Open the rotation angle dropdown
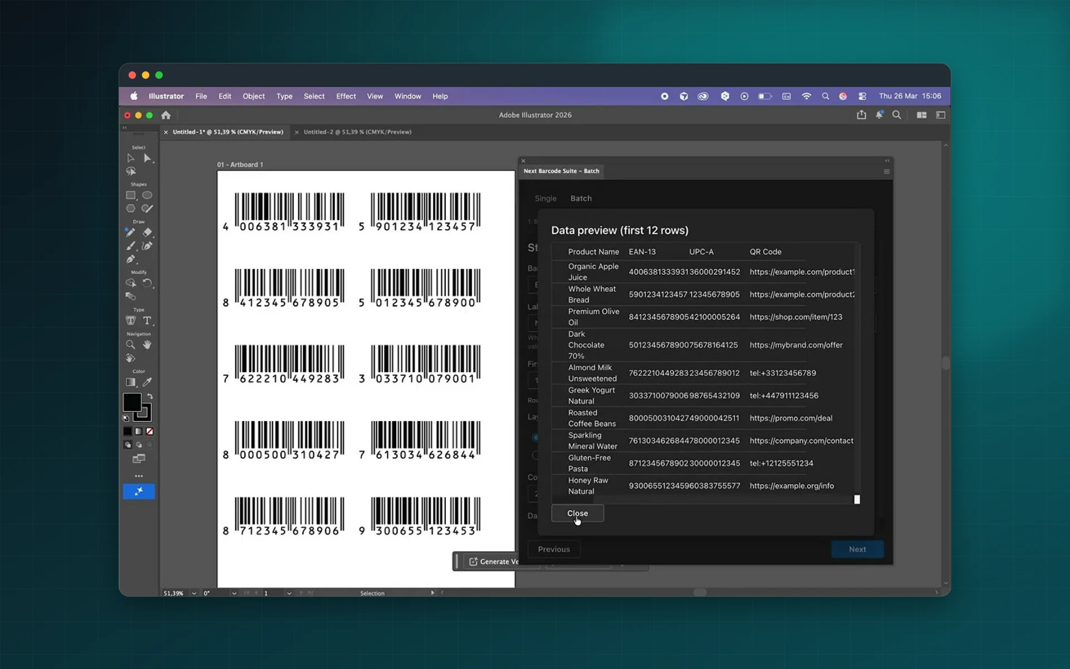The image size is (1070, 669). pos(234,593)
